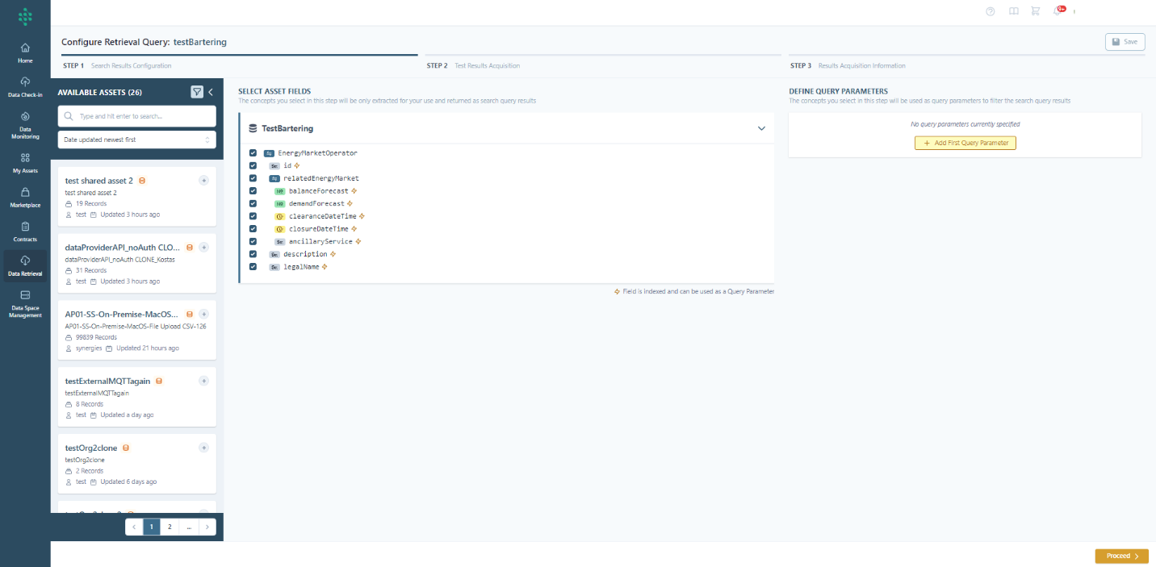Click the filter icon beside Available Assets
Image resolution: width=1156 pixels, height=567 pixels.
197,92
